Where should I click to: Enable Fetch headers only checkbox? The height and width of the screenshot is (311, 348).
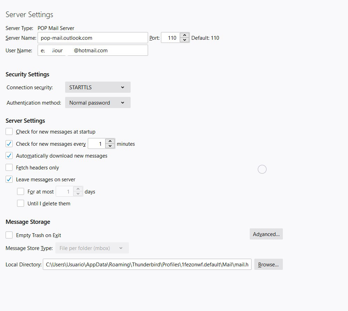pos(9,168)
